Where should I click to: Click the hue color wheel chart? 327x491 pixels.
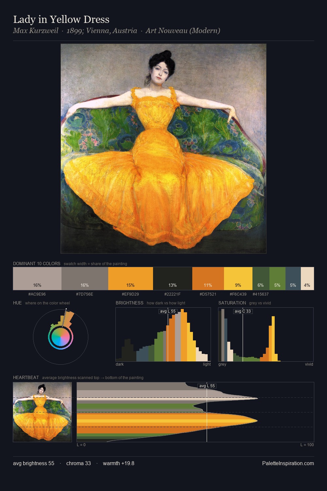pyautogui.click(x=60, y=336)
